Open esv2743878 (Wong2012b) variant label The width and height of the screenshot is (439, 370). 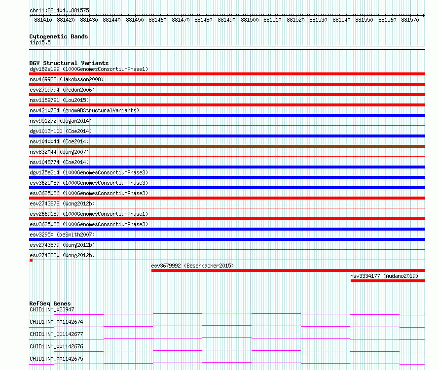click(x=62, y=203)
